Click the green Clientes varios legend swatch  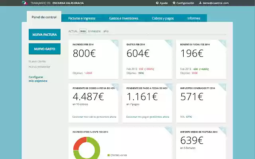tap(109, 155)
